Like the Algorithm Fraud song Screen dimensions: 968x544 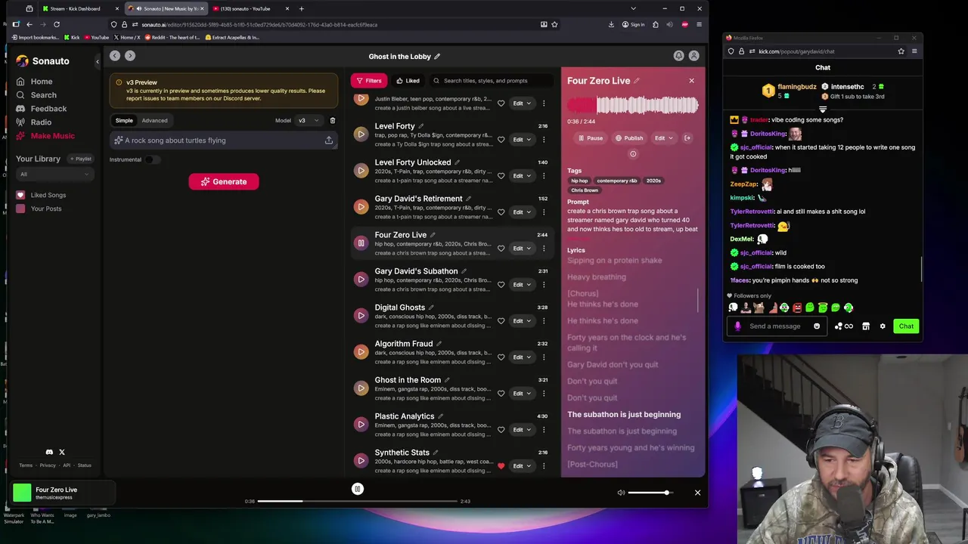pos(501,357)
